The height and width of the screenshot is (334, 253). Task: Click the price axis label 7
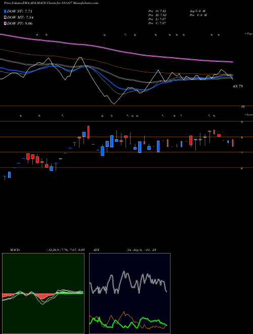[242, 153]
